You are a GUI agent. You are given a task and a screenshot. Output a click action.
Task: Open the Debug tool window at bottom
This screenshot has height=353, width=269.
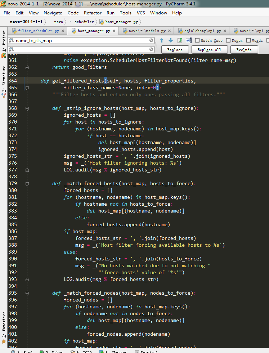point(51,352)
